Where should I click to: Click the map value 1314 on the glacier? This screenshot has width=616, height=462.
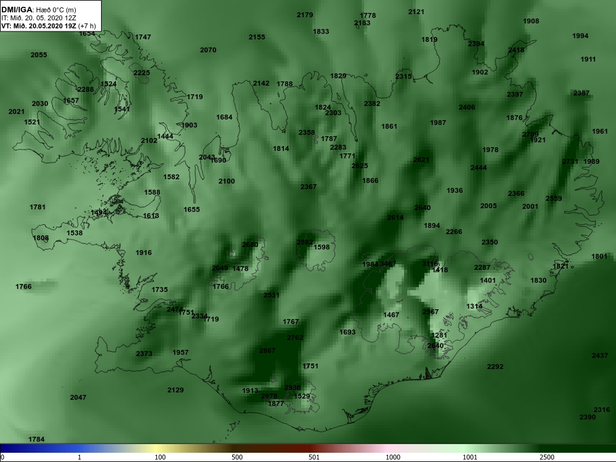474,306
